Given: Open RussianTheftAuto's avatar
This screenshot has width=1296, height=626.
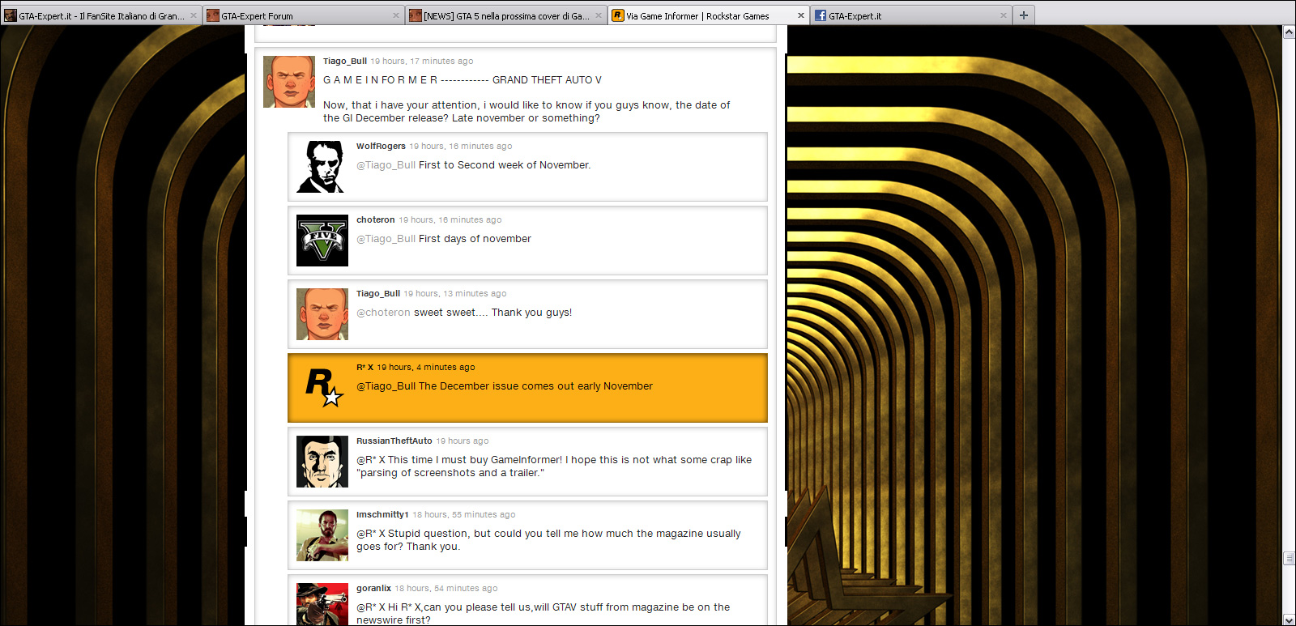Looking at the screenshot, I should (322, 462).
